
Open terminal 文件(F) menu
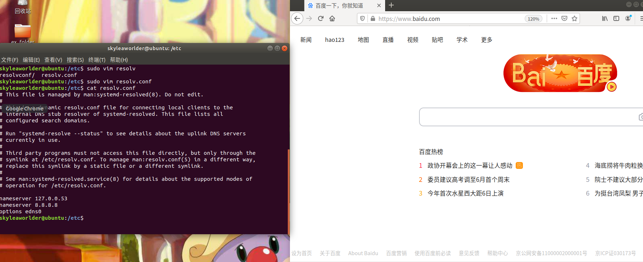[9, 60]
